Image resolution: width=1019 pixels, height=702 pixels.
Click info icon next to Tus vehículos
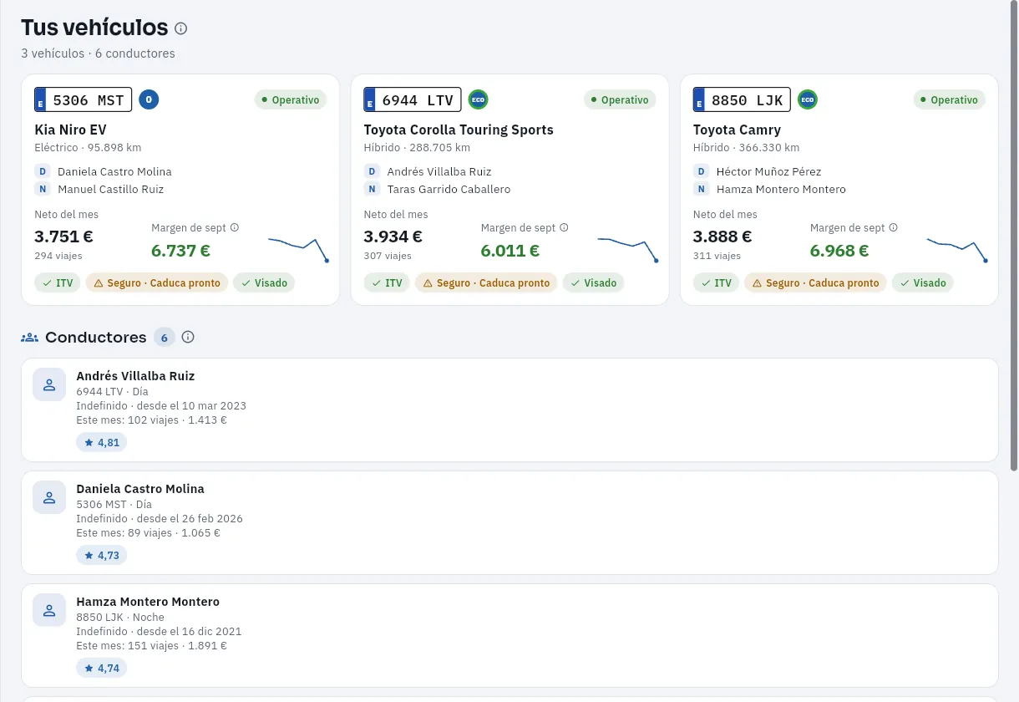181,28
